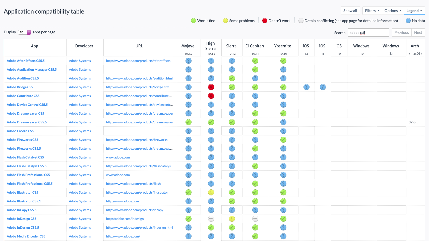Click iOS 11 no-data icon for Adobe Bridge CS5
Viewport: 429px width, 241px height.
tap(323, 87)
